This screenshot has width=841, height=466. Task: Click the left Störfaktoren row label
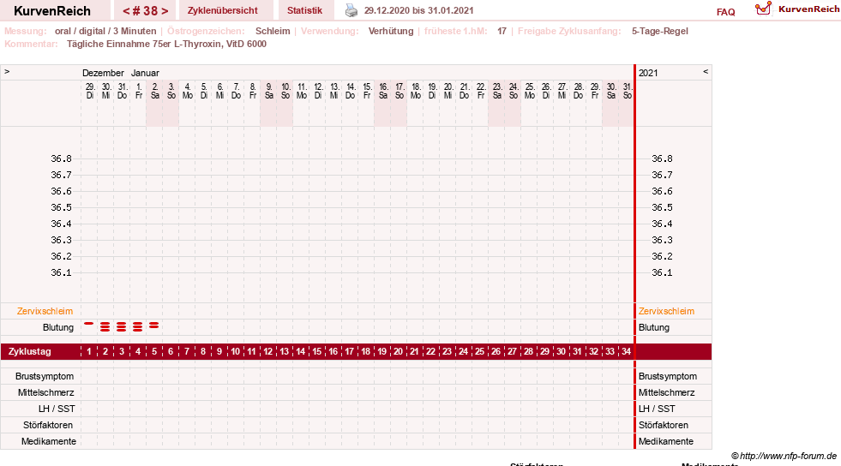(x=48, y=425)
